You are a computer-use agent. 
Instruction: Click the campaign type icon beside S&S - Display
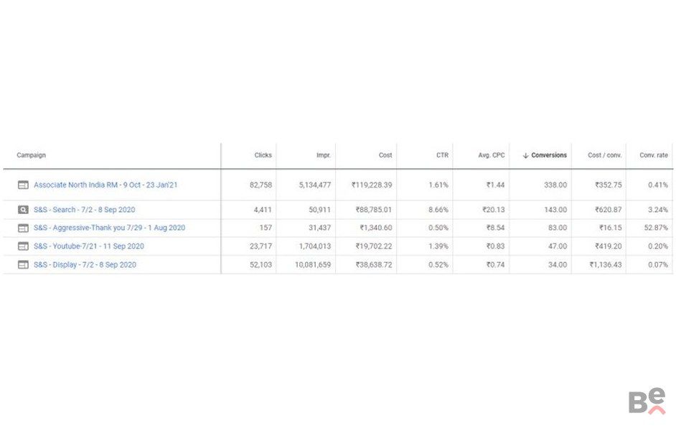click(x=23, y=264)
